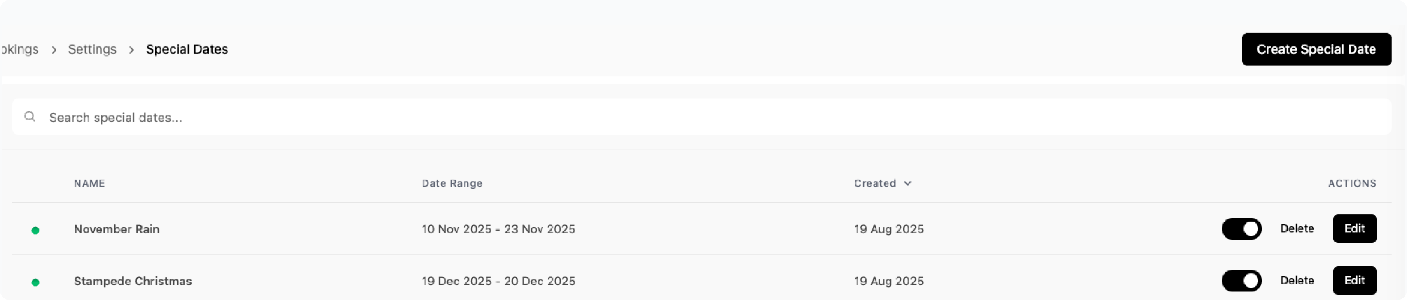Image resolution: width=1407 pixels, height=300 pixels.
Task: Click Special Dates breadcrumb item
Action: 187,50
